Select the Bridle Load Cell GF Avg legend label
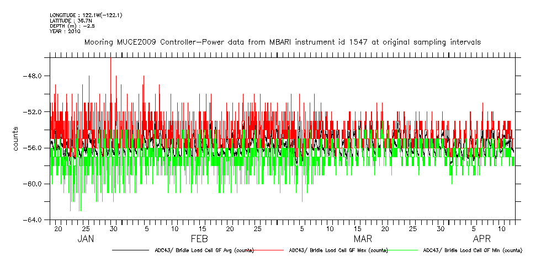 pyautogui.click(x=201, y=250)
